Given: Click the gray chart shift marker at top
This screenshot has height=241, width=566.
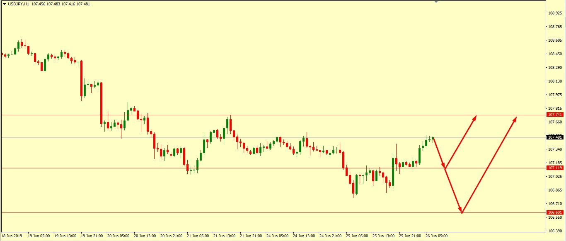Looking at the screenshot, I should point(435,2).
